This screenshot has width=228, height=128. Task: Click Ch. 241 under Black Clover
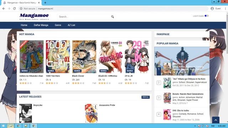76,80
